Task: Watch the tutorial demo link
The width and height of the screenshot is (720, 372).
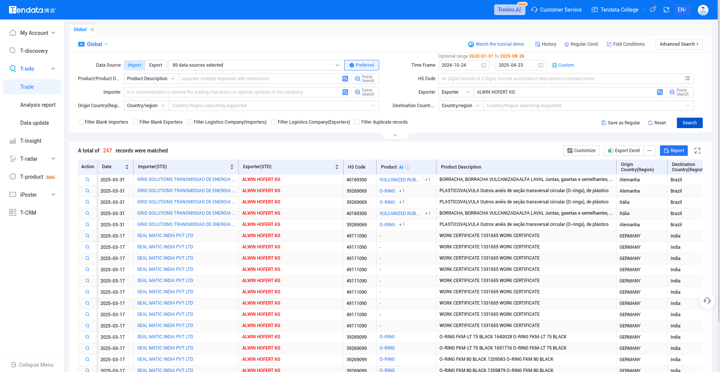Action: point(496,44)
